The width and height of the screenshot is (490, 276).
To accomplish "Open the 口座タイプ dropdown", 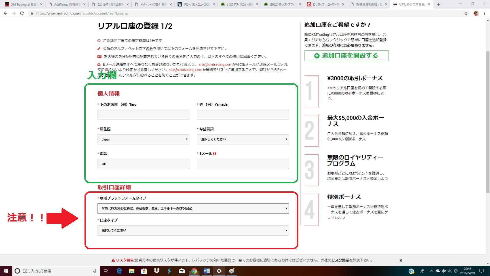I will [193, 230].
